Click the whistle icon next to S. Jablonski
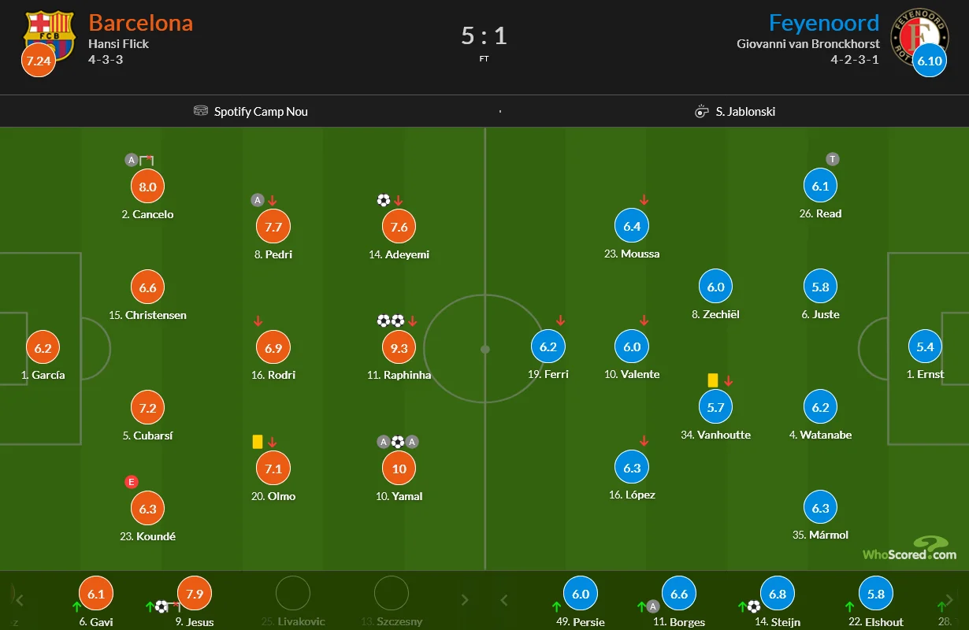The height and width of the screenshot is (630, 969). tap(702, 111)
